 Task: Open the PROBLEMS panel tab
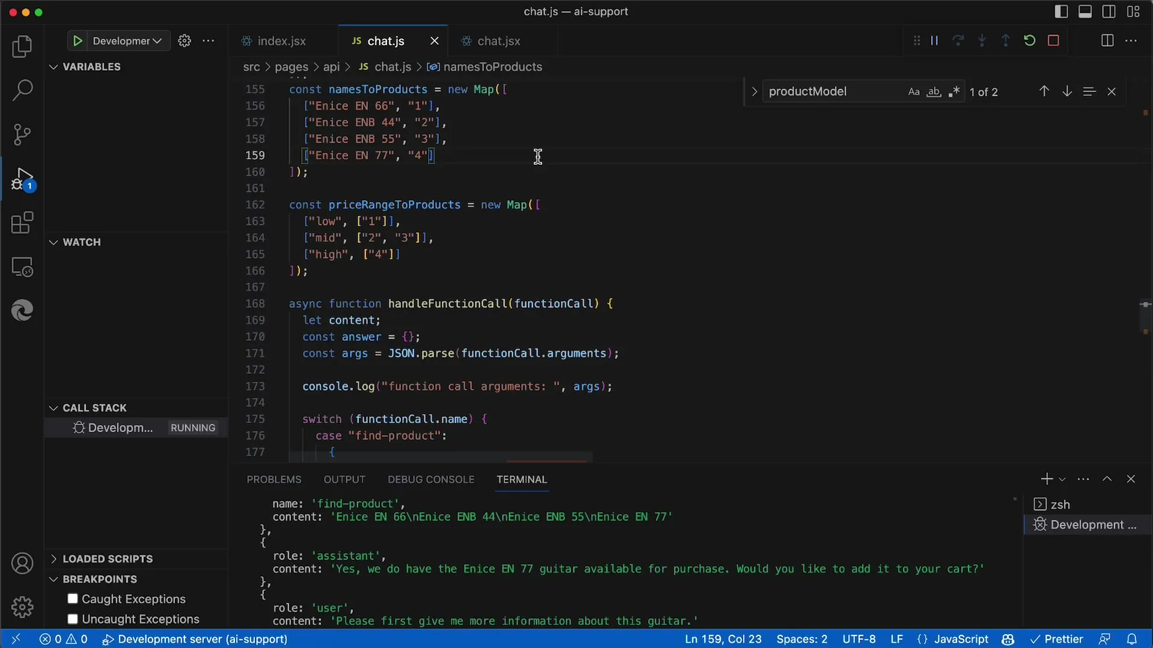click(x=274, y=480)
